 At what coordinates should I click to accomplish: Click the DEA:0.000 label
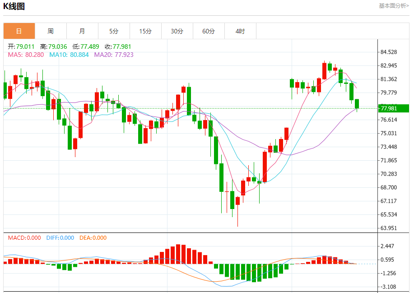pyautogui.click(x=93, y=238)
